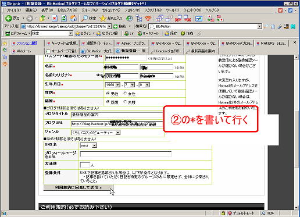The image size is (300, 217).
Task: Click the orange RSS feed toolbar icon
Action: 148,19
